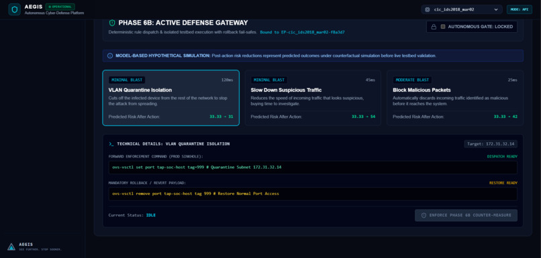Screen dimensions: 541x258
Task: Click the MINIMAL BLAST tag on Slow Down card
Action: (269, 80)
